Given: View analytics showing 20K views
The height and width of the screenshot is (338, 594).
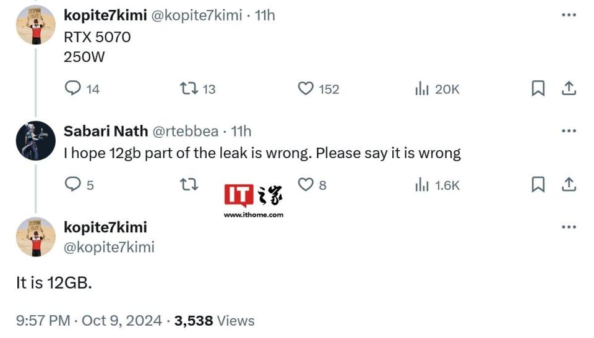Looking at the screenshot, I should point(422,89).
